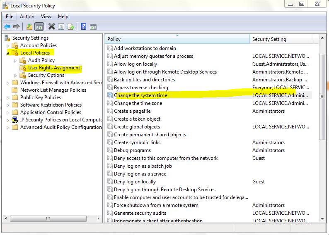Click the policy icon beside Change the system time
This screenshot has height=235, width=329.
[x=110, y=95]
